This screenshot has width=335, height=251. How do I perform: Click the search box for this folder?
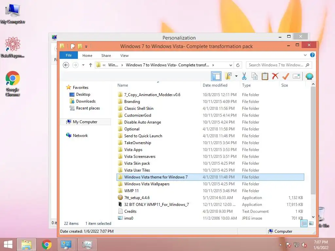[279, 65]
